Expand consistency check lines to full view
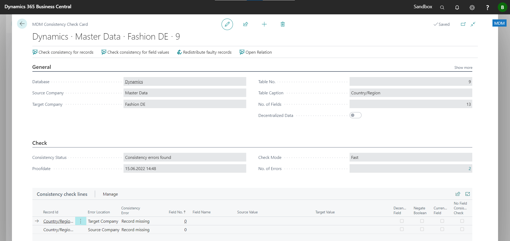This screenshot has height=241, width=510. click(467, 194)
